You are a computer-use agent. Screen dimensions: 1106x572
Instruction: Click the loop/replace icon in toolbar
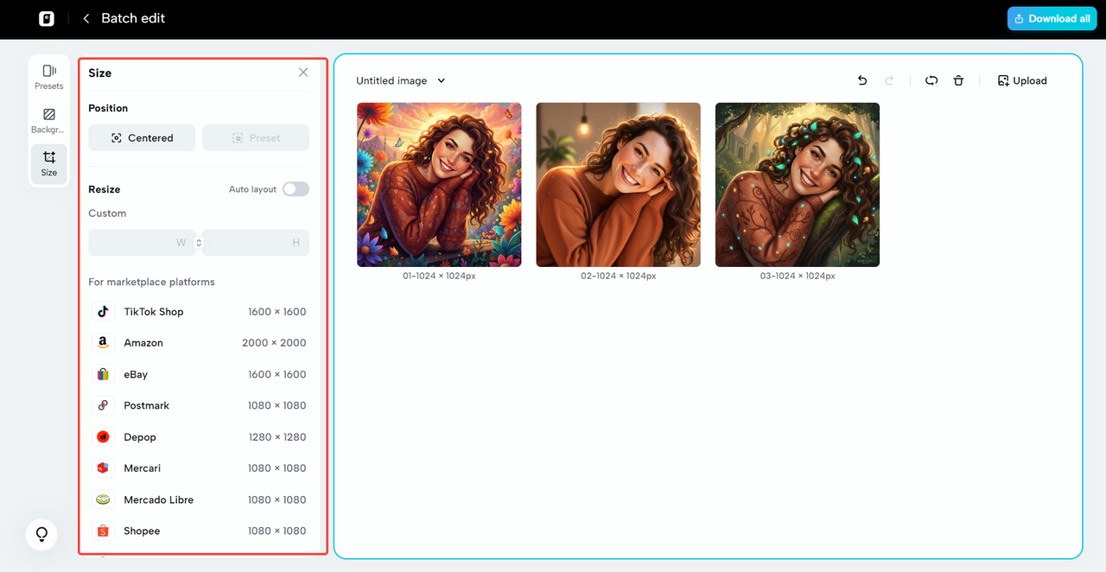(931, 80)
